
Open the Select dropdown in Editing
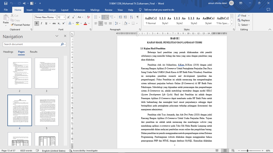coord(244,25)
